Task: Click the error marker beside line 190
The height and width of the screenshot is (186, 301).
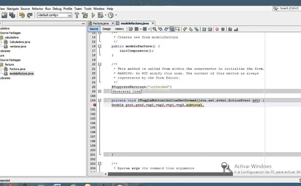Action: (95, 105)
